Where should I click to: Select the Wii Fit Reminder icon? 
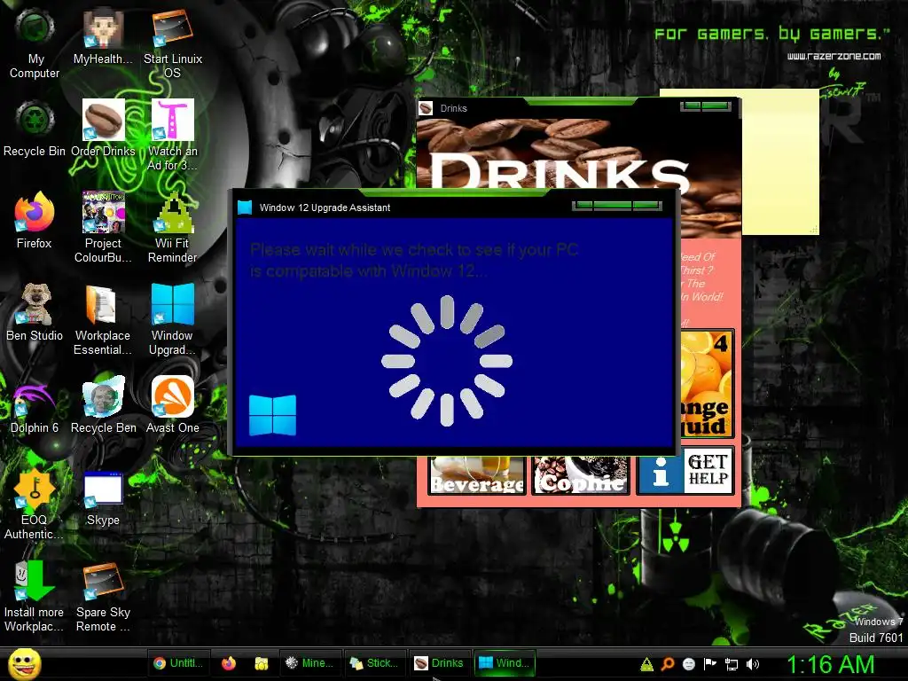point(173,228)
